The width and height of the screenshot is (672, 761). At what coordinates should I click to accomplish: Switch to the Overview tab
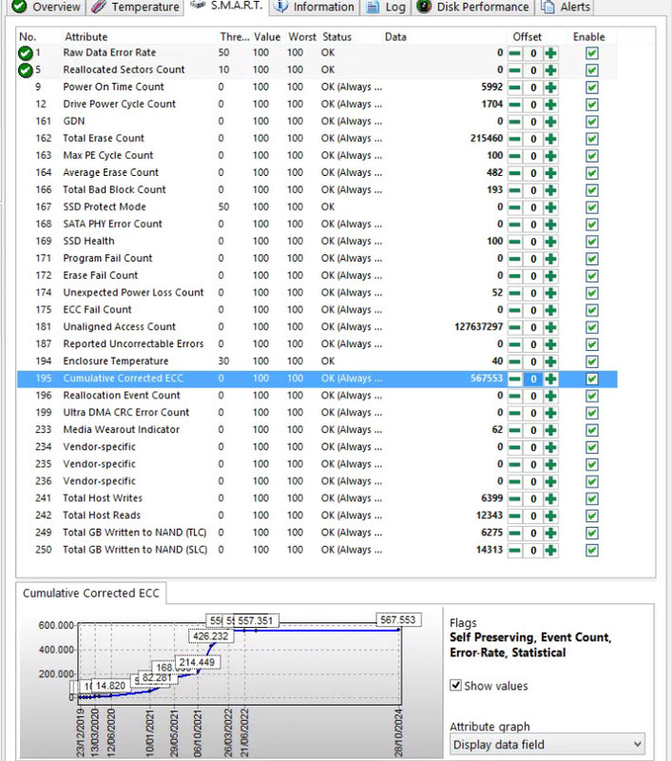pyautogui.click(x=47, y=7)
